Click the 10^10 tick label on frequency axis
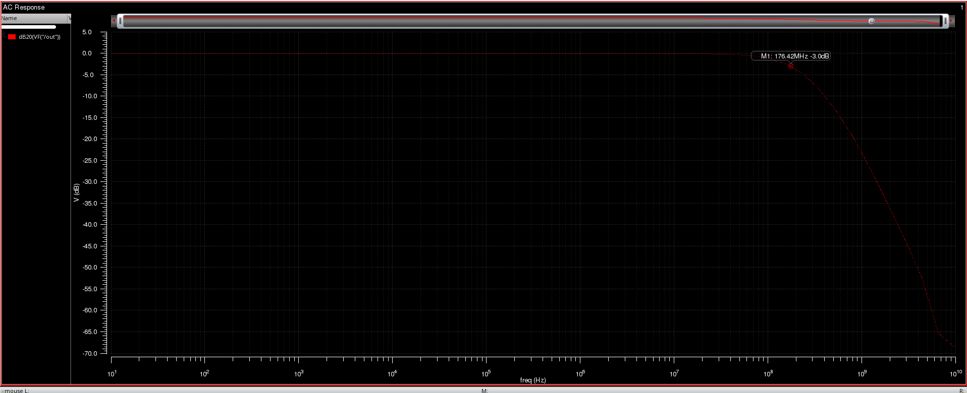This screenshot has height=393, width=967. (955, 373)
